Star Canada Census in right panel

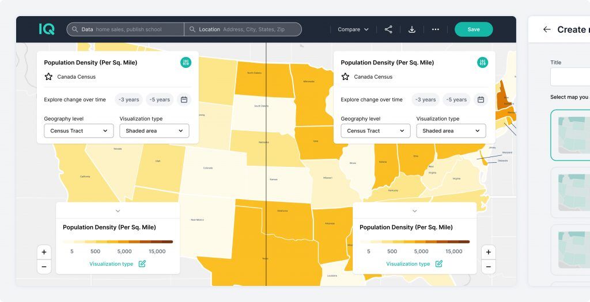(x=345, y=77)
